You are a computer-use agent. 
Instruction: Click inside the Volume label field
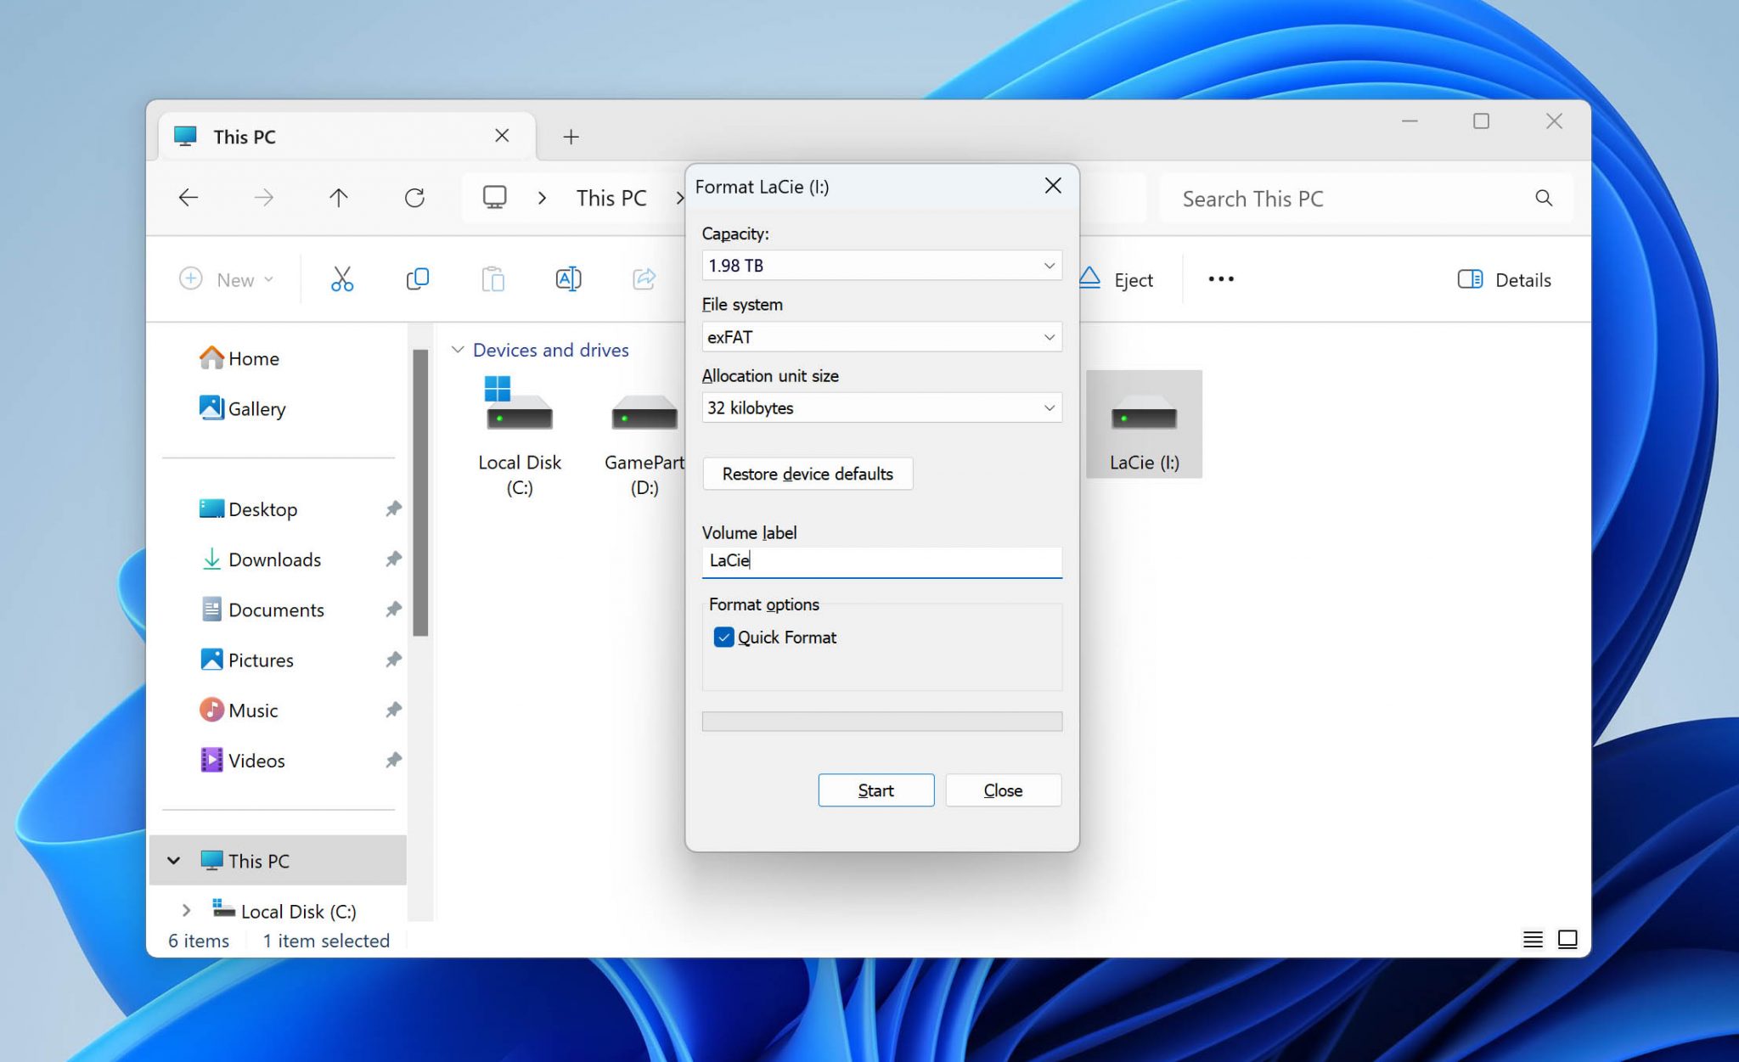(881, 561)
